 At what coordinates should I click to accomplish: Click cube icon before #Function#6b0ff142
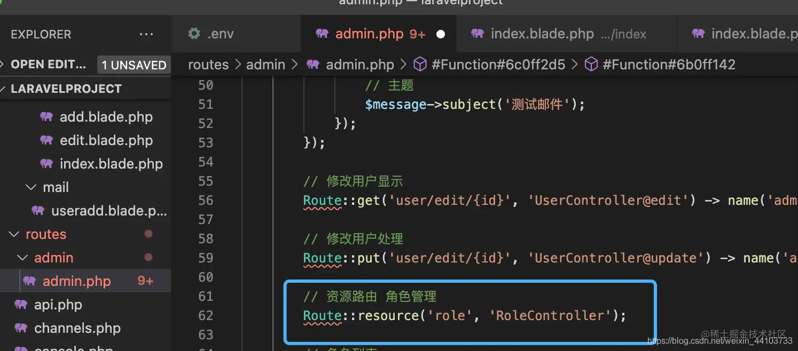(x=591, y=65)
